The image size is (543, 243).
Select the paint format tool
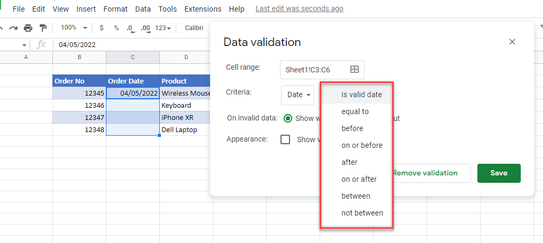point(43,27)
